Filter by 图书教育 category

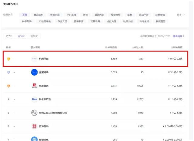79,21
